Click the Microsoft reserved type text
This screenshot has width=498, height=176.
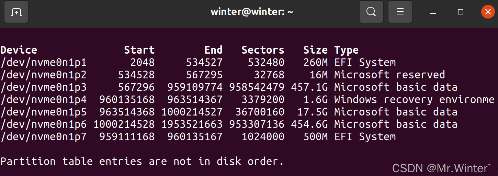389,75
